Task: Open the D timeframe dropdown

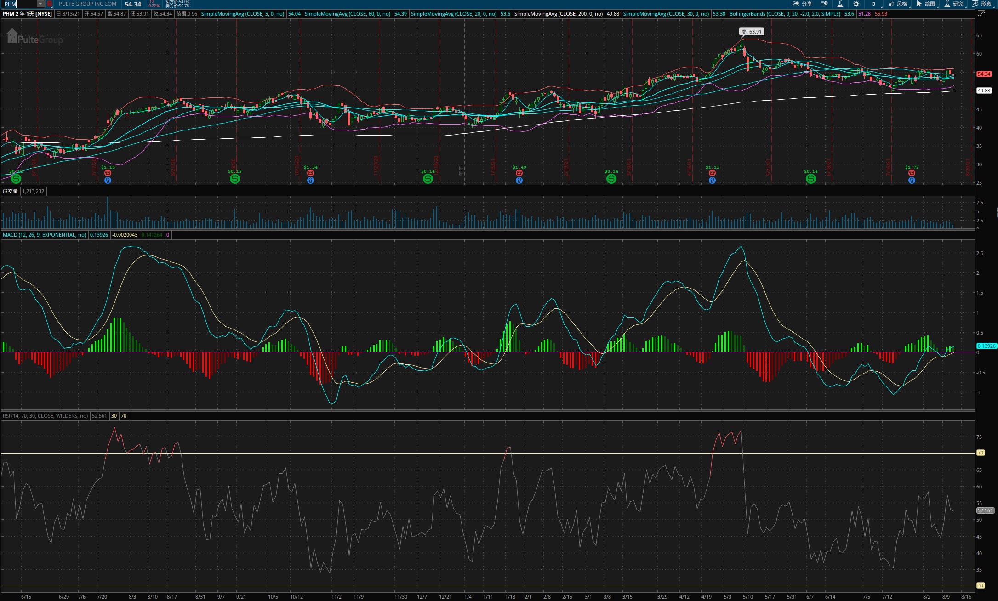Action: (x=874, y=4)
